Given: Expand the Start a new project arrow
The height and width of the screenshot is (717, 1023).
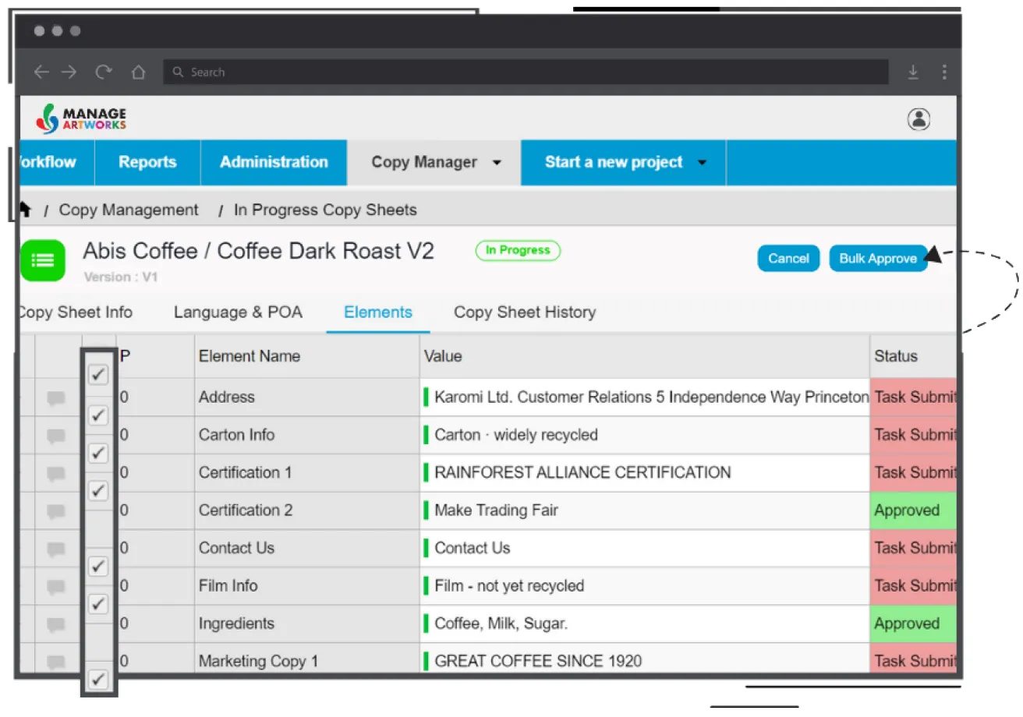Looking at the screenshot, I should coord(702,163).
